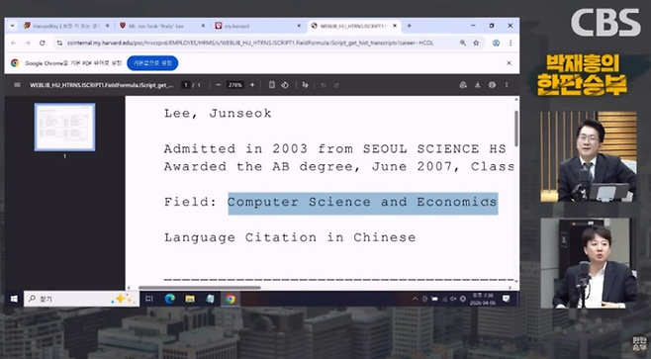Zoom in with the PDF plus button
Image resolution: width=651 pixels, height=359 pixels.
pos(252,85)
